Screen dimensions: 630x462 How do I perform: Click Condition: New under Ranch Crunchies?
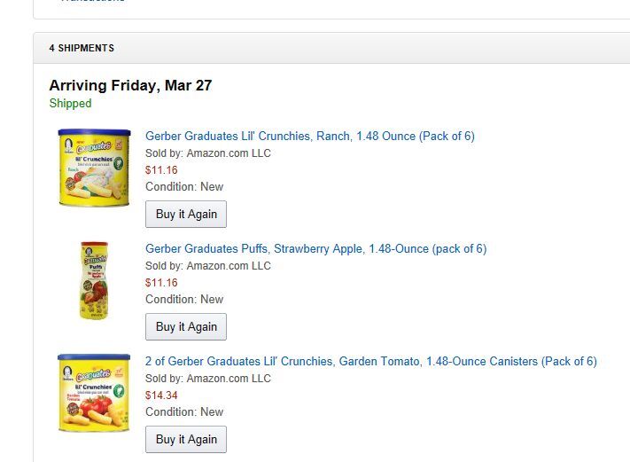(184, 187)
